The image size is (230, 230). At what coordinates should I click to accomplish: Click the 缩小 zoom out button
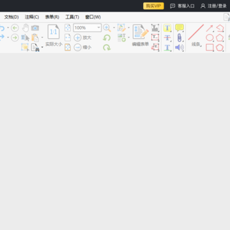click(82, 47)
